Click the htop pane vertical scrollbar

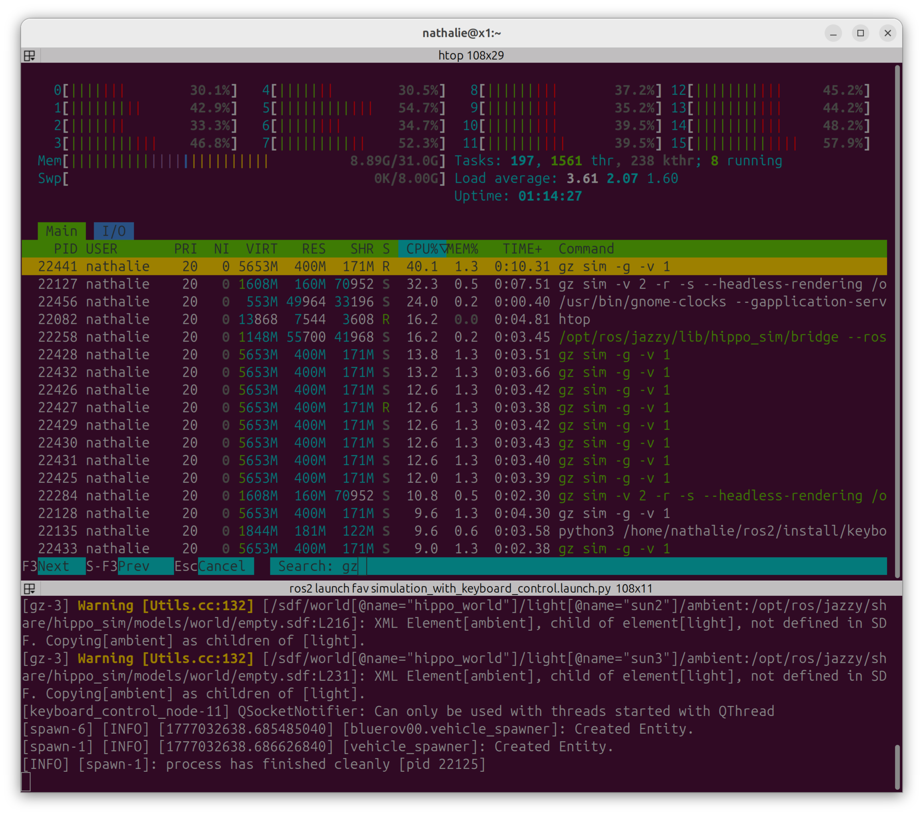(x=898, y=321)
